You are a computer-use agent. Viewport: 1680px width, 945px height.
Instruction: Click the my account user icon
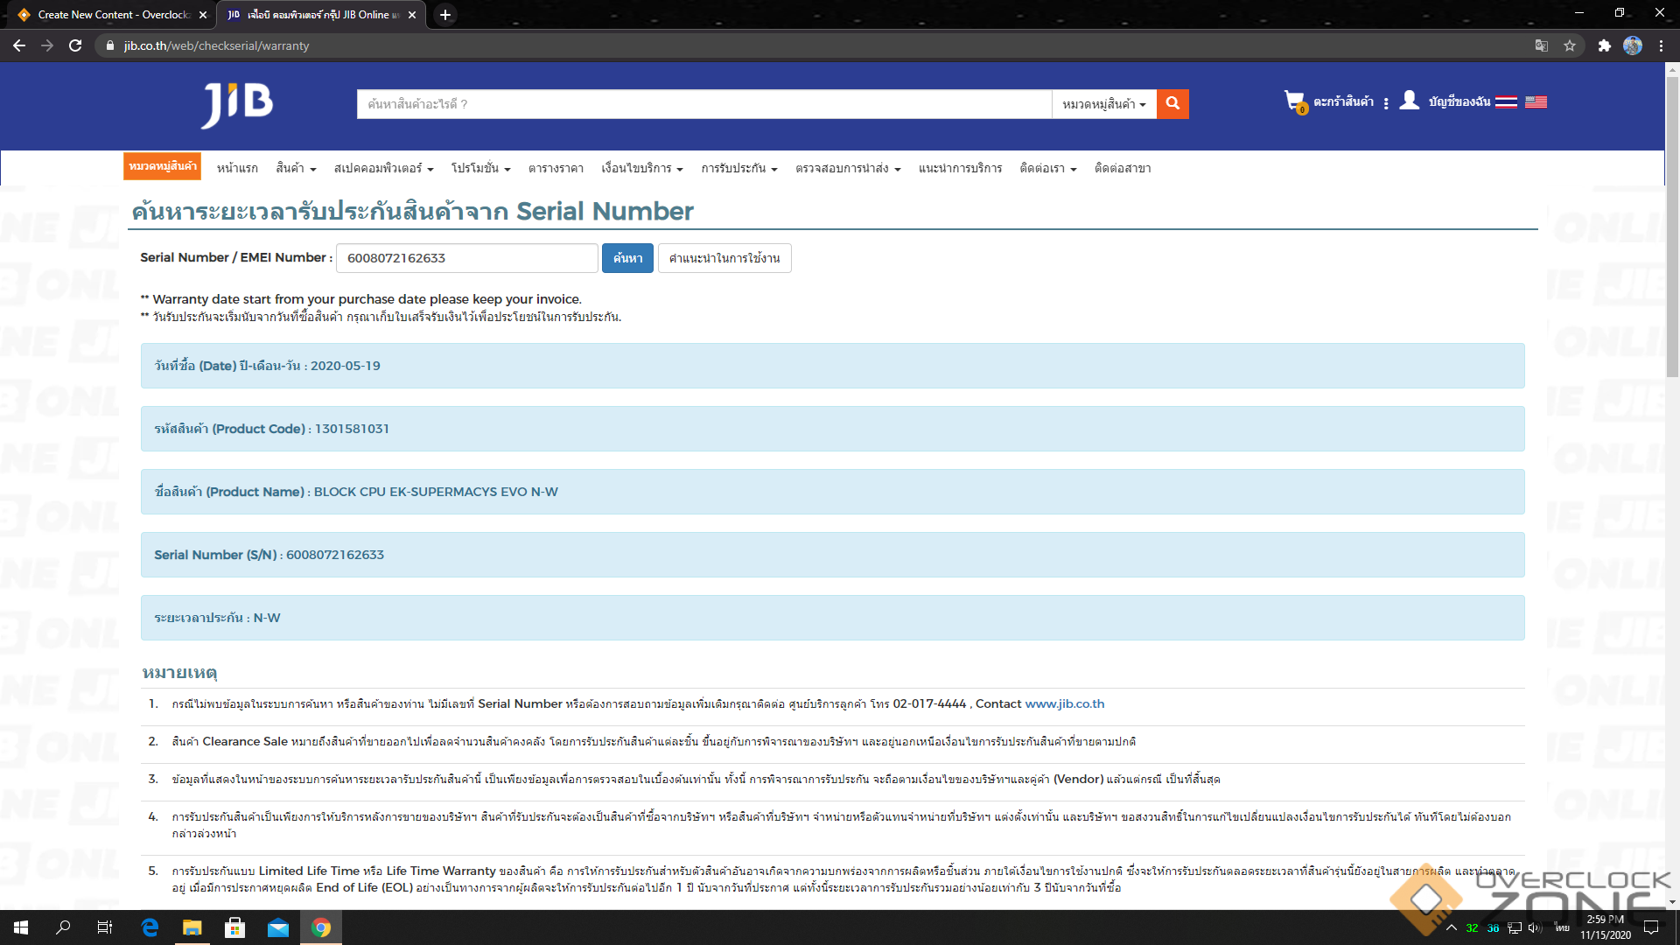(1409, 101)
